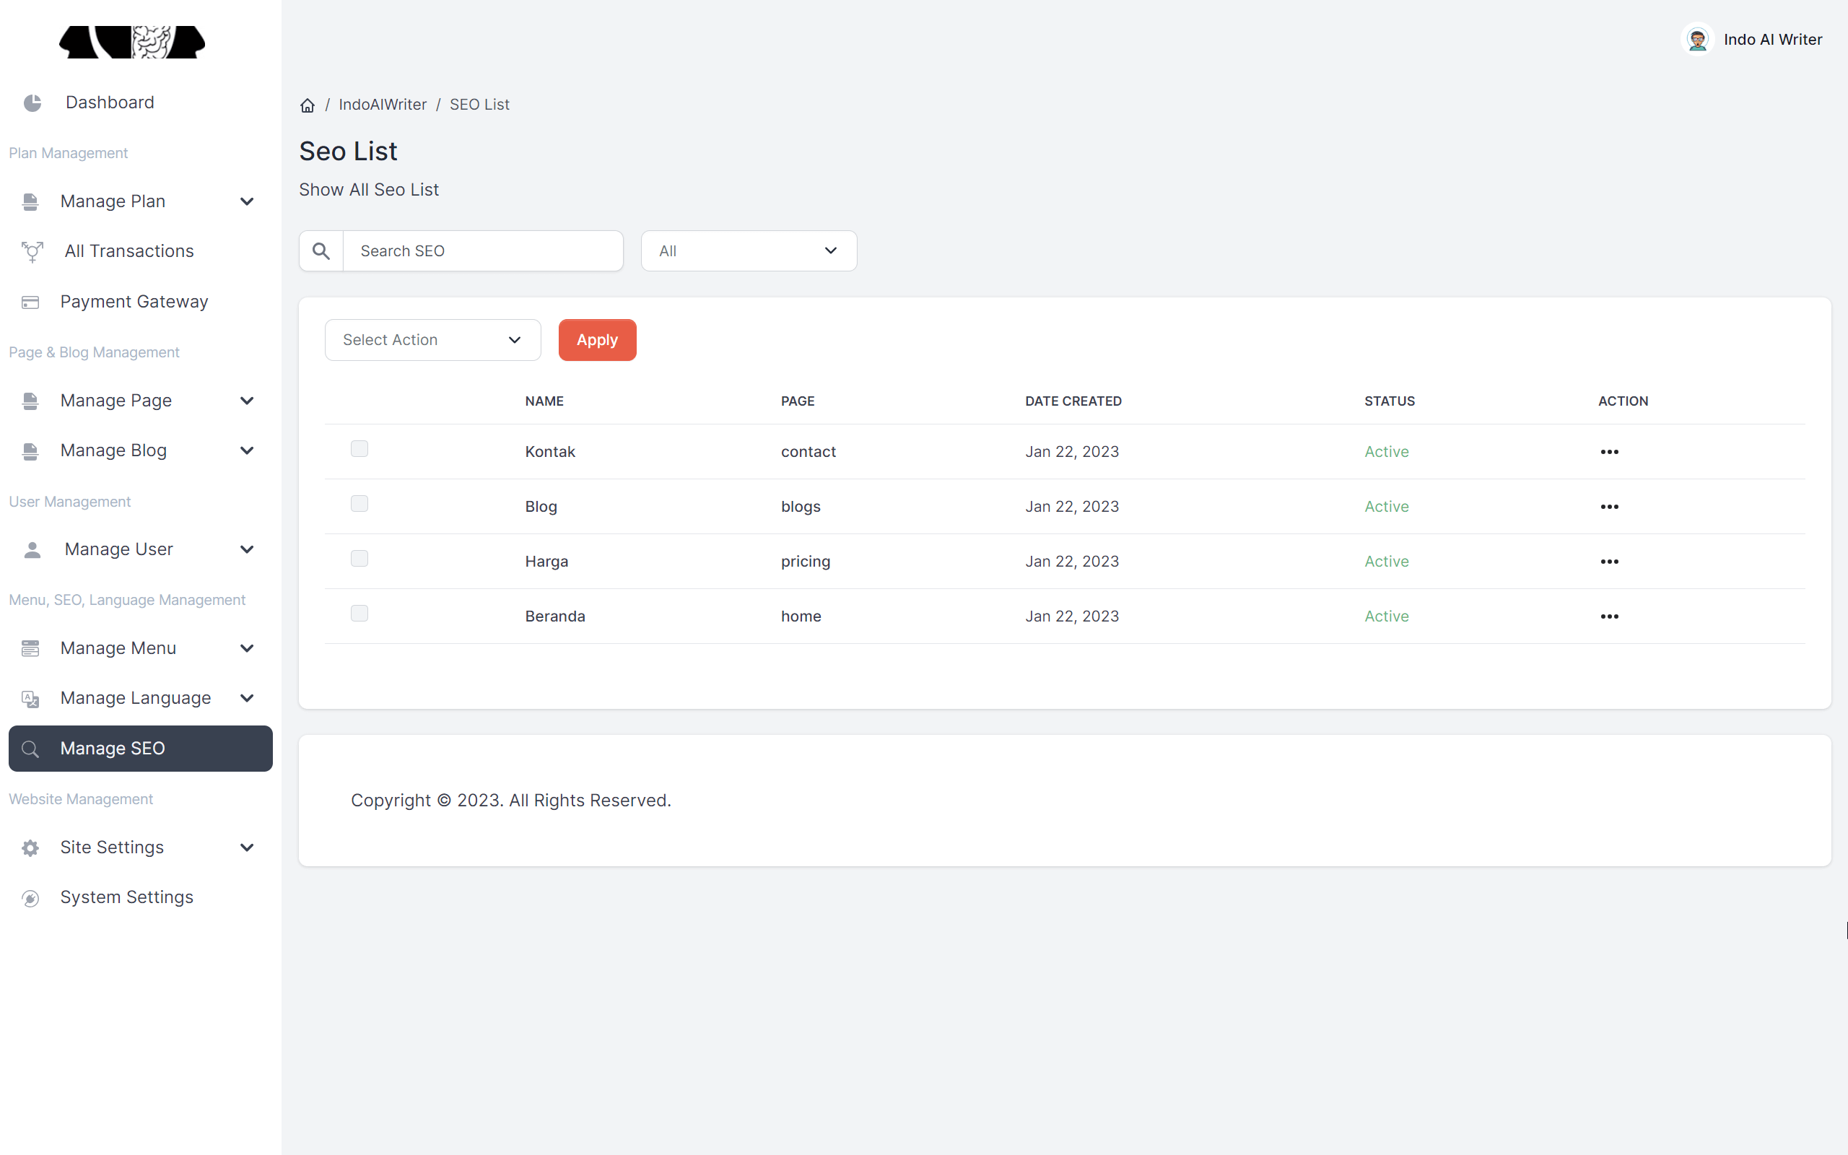Select the Payment Gateway card icon
The image size is (1848, 1155).
tap(30, 302)
